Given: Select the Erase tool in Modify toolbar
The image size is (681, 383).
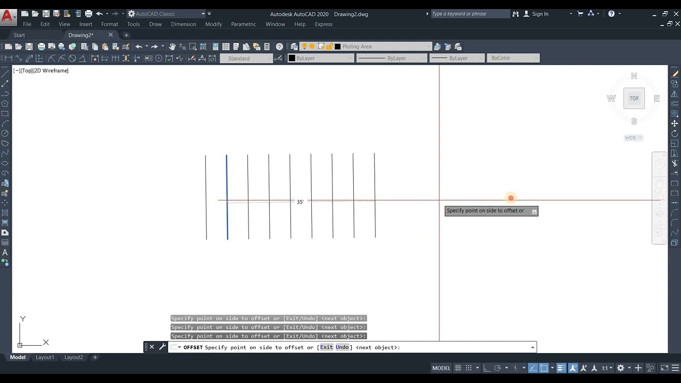Looking at the screenshot, I should [x=675, y=74].
